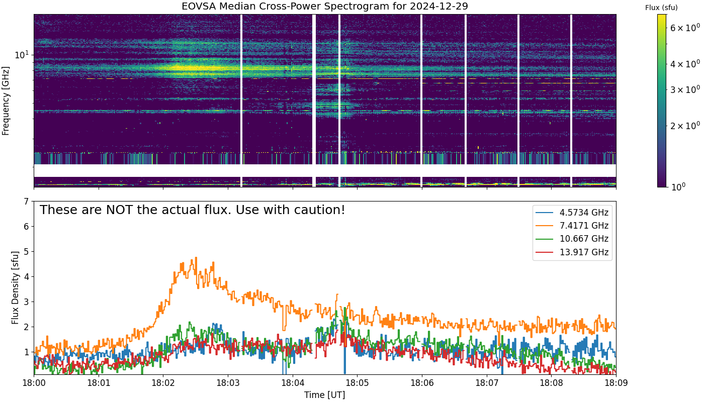Click the 13.917 GHz legend entry
This screenshot has width=704, height=402.
pyautogui.click(x=572, y=252)
